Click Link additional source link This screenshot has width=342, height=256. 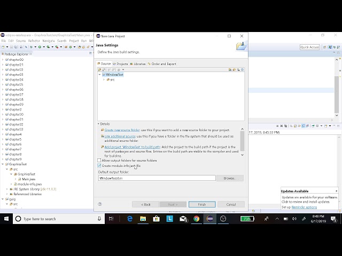(120, 137)
